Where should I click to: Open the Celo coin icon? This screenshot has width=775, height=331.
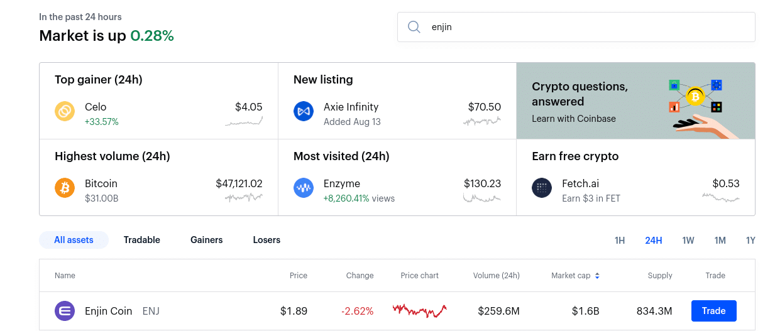point(65,112)
